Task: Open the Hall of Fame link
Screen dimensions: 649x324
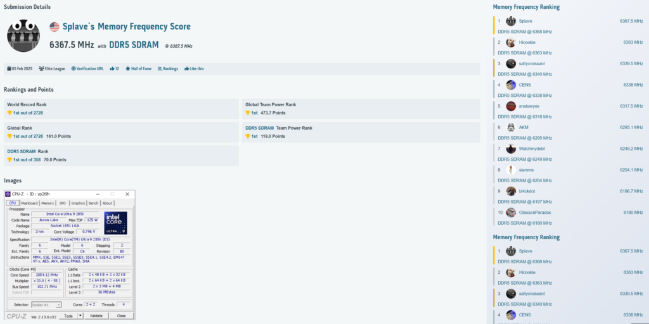Action: pyautogui.click(x=141, y=69)
